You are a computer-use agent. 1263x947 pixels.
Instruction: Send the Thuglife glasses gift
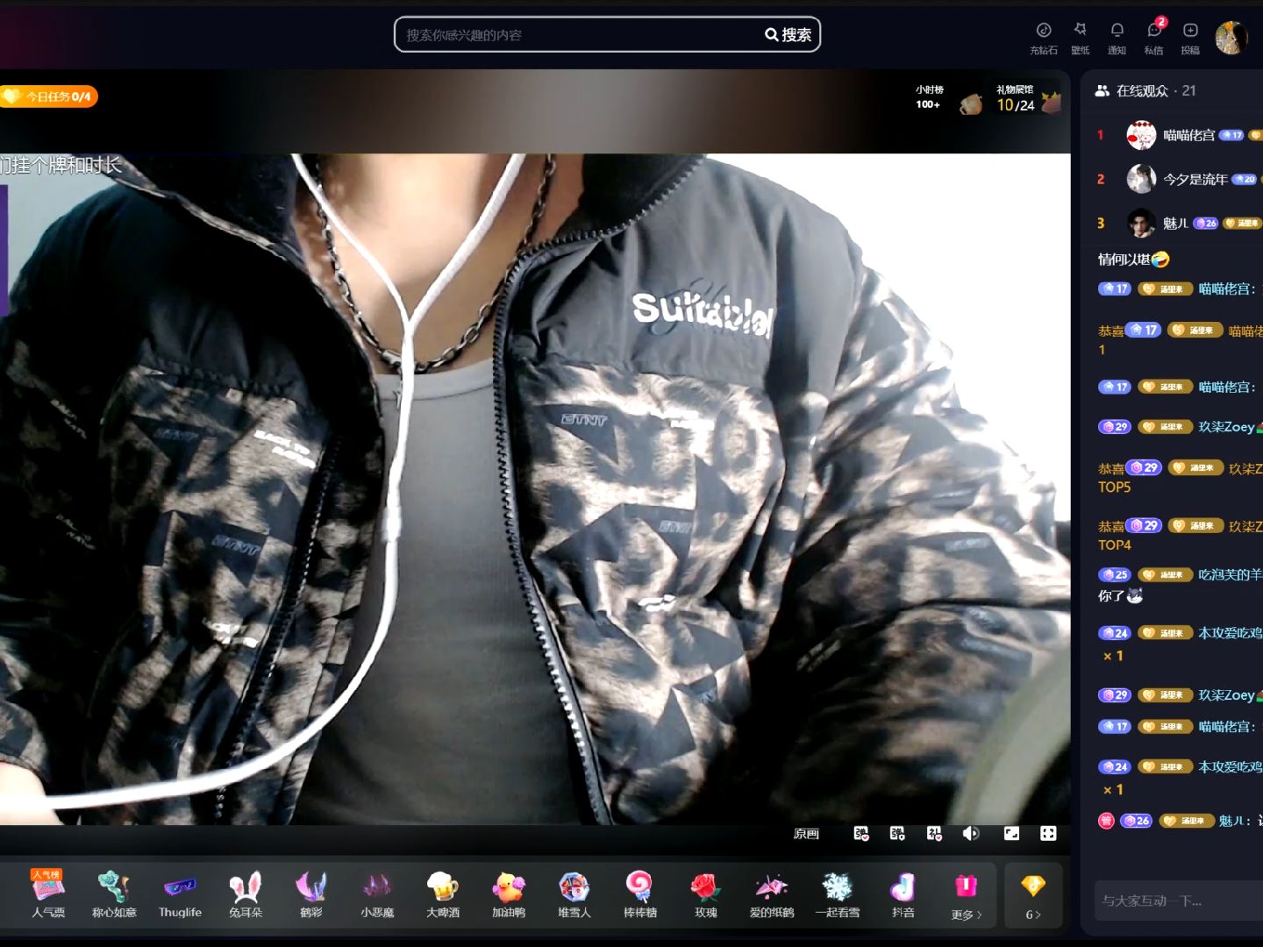click(180, 894)
